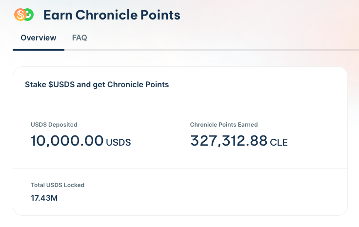Click the Earn Chronicle Points page title
Image resolution: width=359 pixels, height=227 pixels.
coord(112,15)
